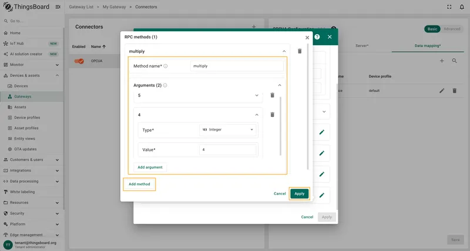
Task: Open Asset profiles in sidebar
Action: click(x=32, y=128)
